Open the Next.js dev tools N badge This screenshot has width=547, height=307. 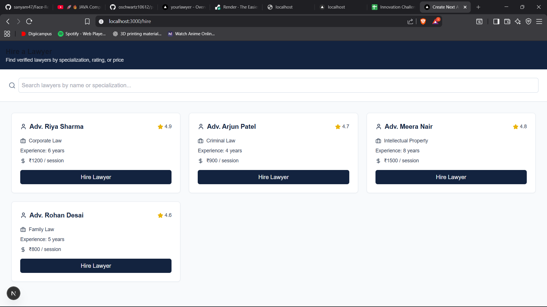pyautogui.click(x=13, y=293)
